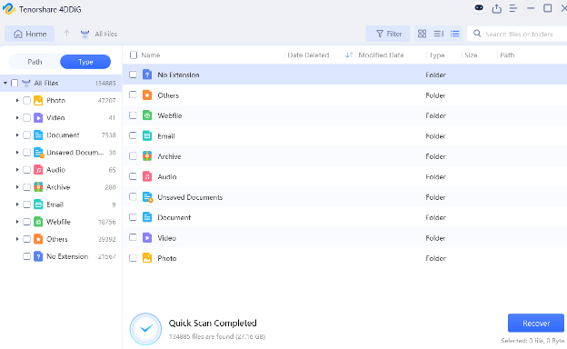Check the No Extension row checkbox in list
Viewport: 567px width, 349px height.
coord(133,75)
